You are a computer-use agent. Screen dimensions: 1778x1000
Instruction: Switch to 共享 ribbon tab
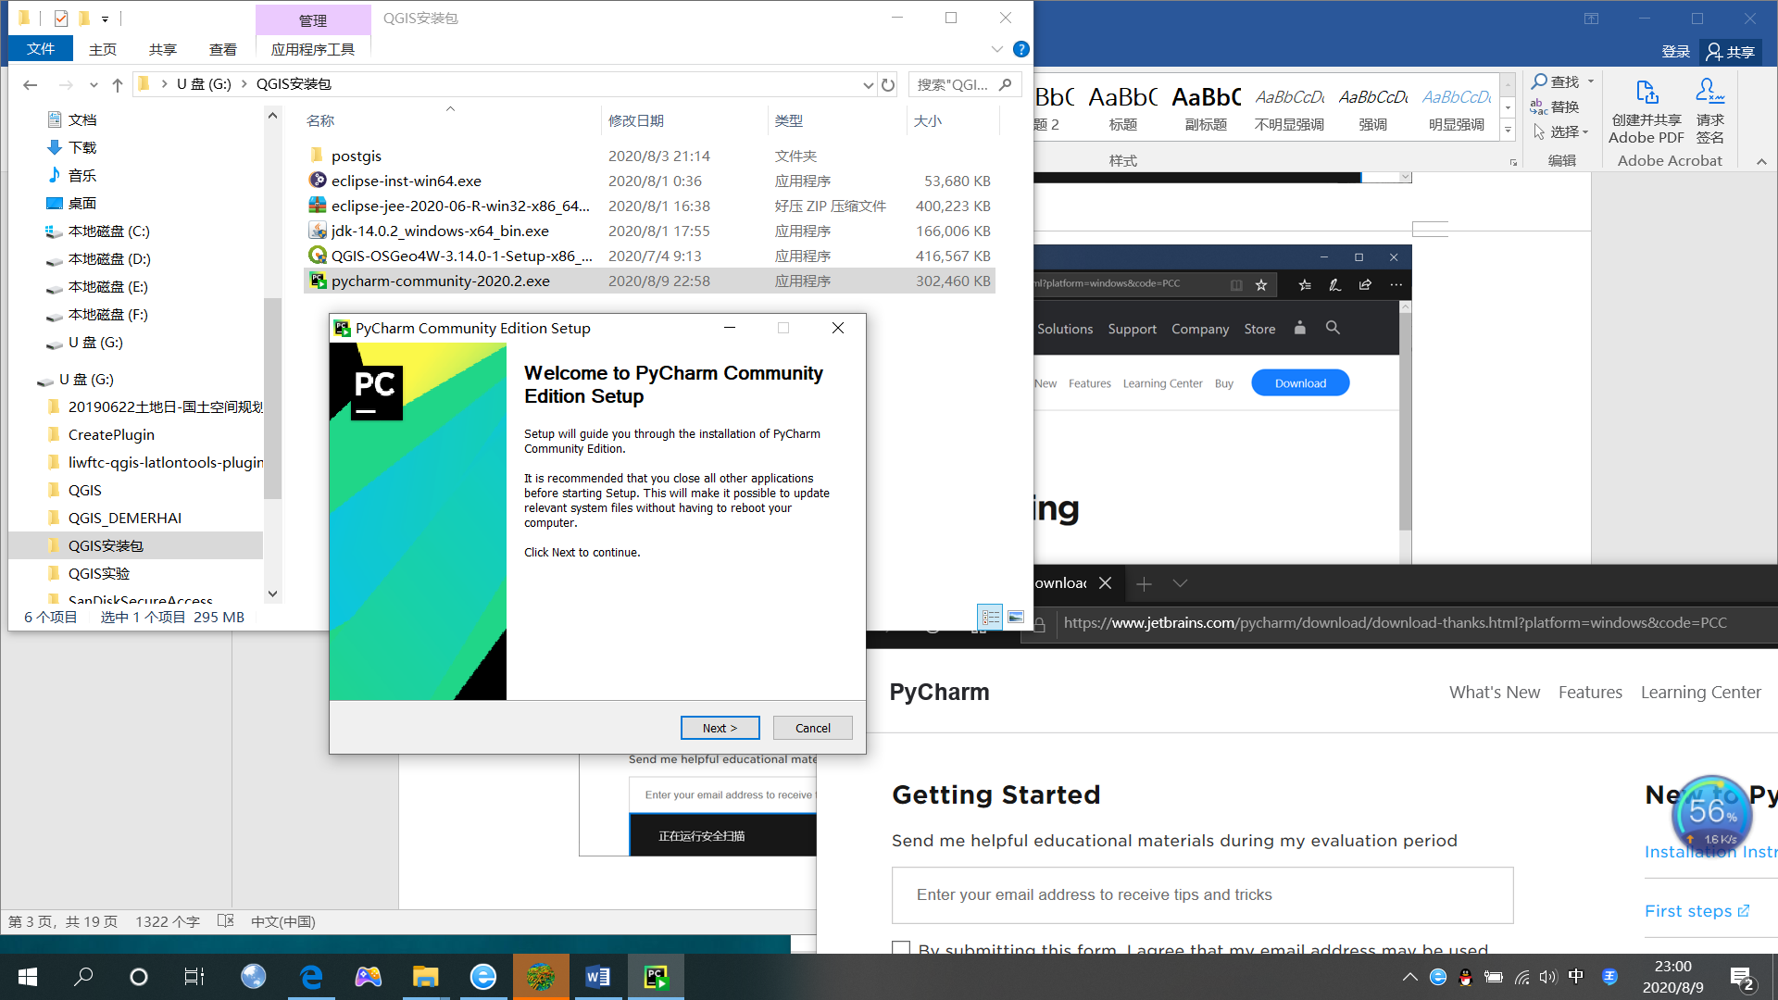pos(163,49)
